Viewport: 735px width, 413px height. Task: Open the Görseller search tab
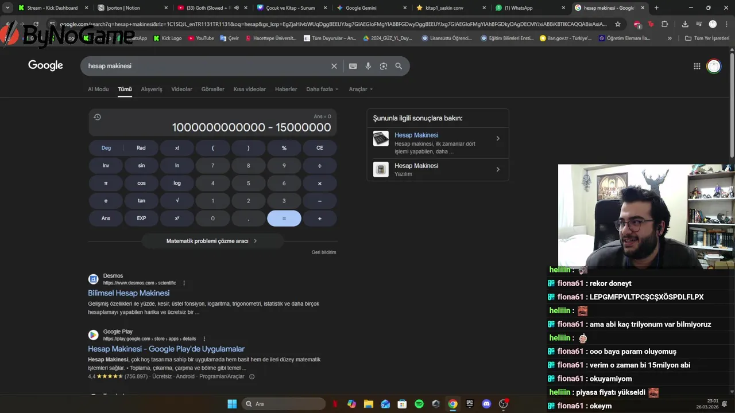213,89
